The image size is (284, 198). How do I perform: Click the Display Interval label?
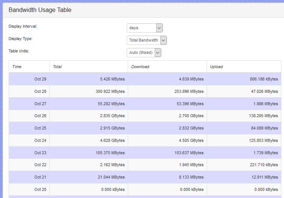pyautogui.click(x=23, y=26)
